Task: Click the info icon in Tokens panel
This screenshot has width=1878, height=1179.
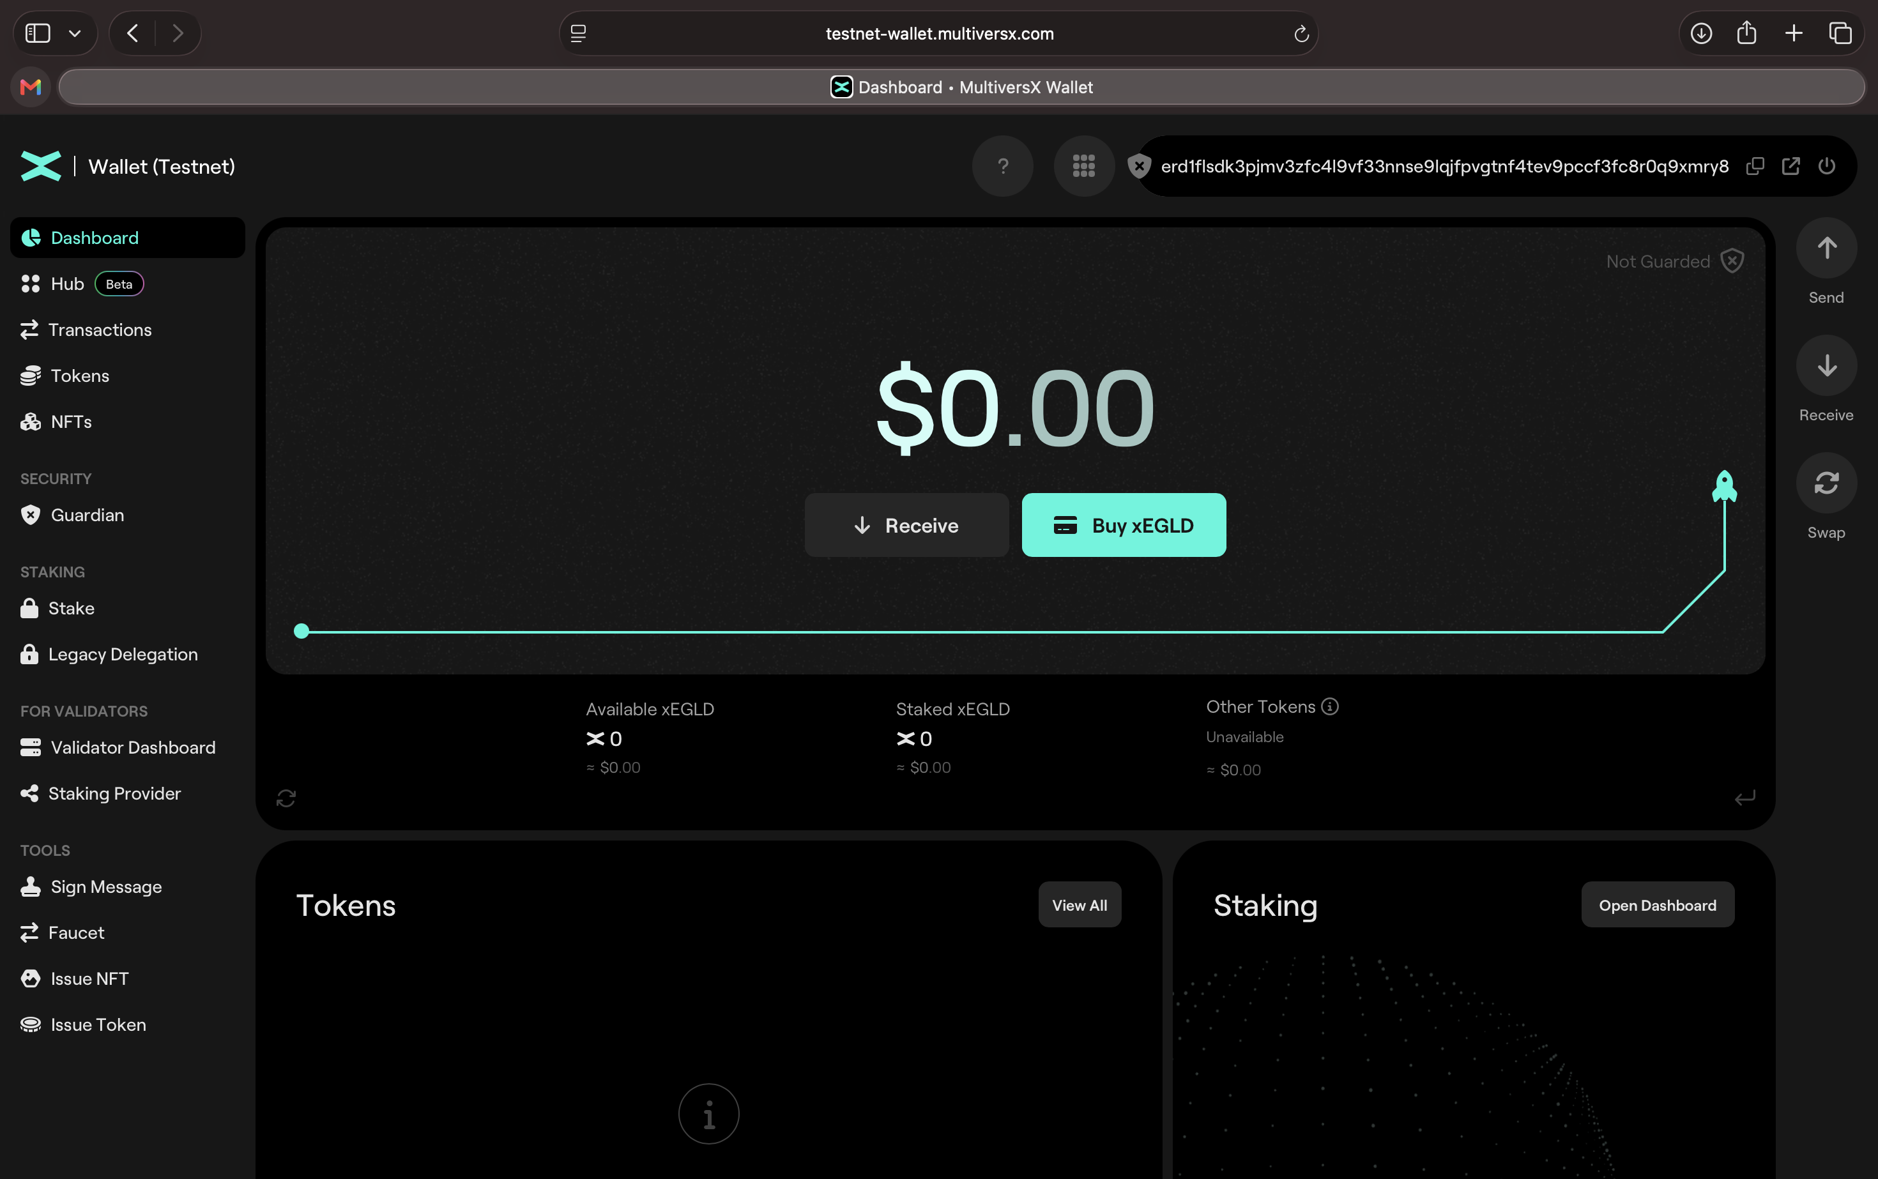Action: click(709, 1114)
